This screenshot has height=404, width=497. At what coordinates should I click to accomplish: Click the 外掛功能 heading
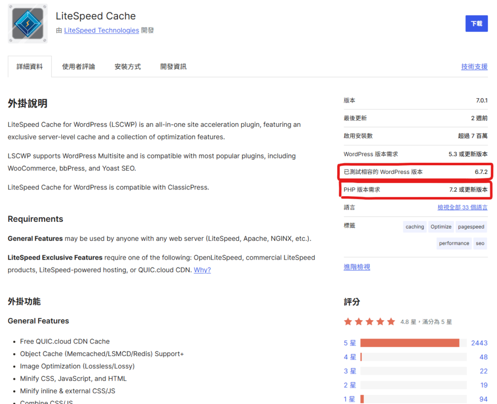click(x=24, y=301)
